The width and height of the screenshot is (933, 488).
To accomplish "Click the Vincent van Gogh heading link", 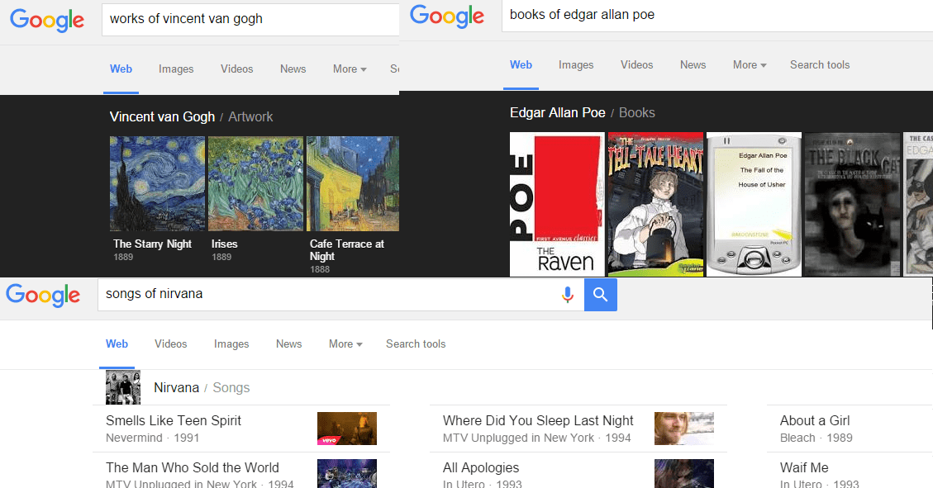I will click(x=162, y=116).
